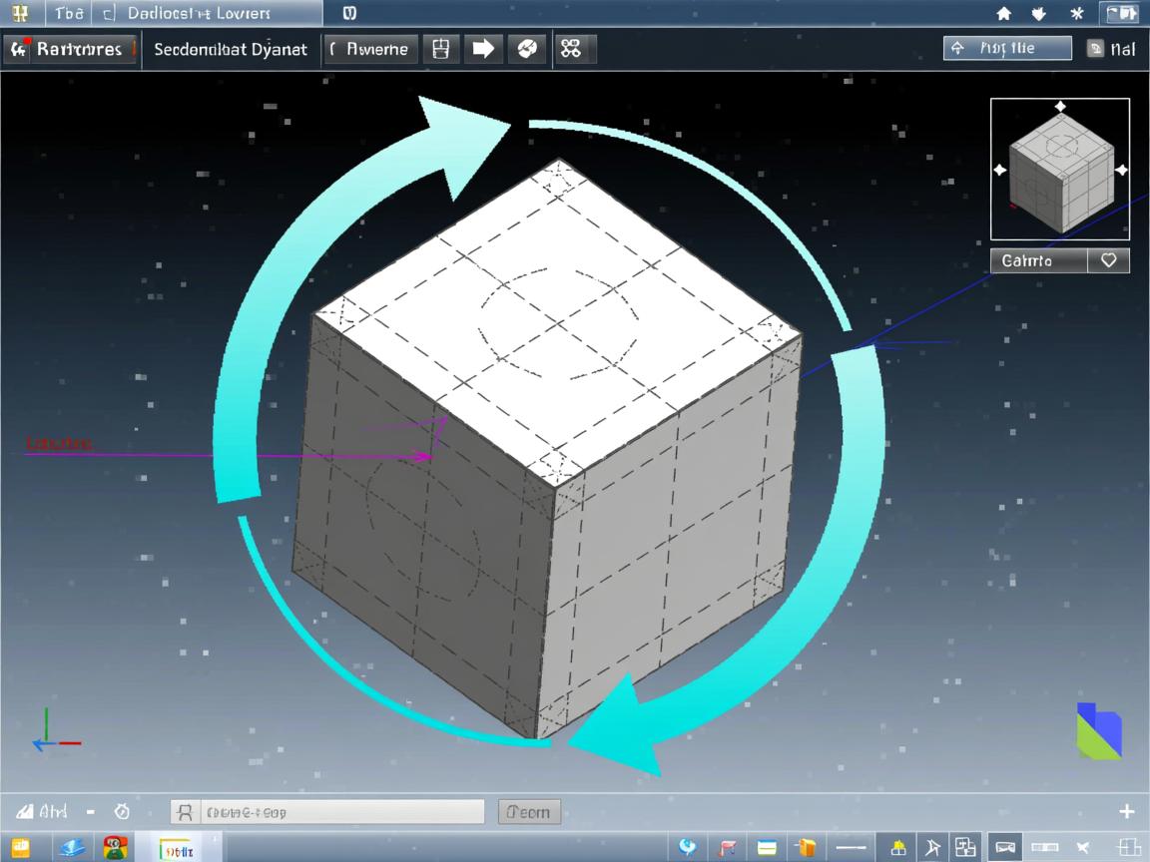
Task: Click the Rwerne button in the toolbar
Action: pos(368,49)
